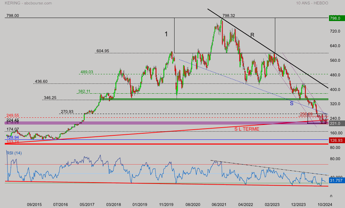Click the "R" resistance trendline label

pos(252,35)
